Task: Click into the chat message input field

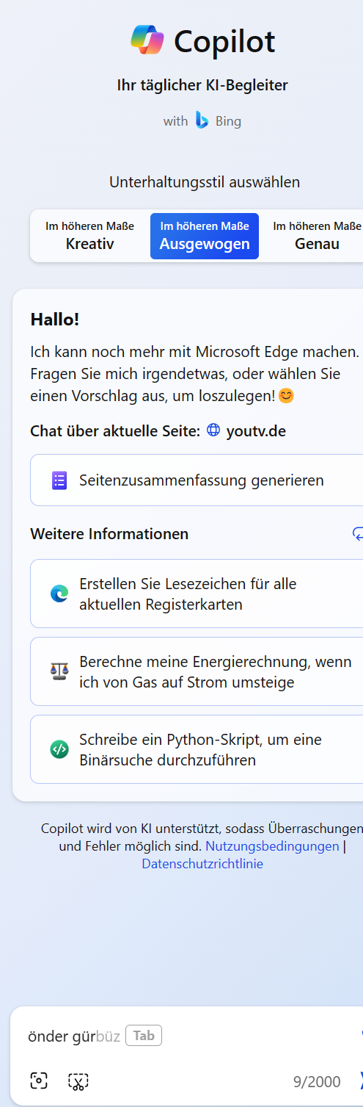Action: click(x=187, y=1036)
